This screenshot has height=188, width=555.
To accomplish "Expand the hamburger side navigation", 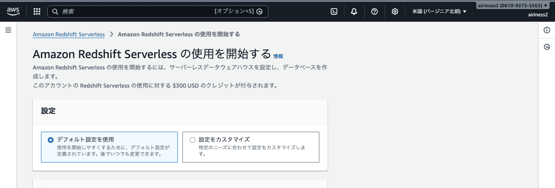I will [x=8, y=30].
